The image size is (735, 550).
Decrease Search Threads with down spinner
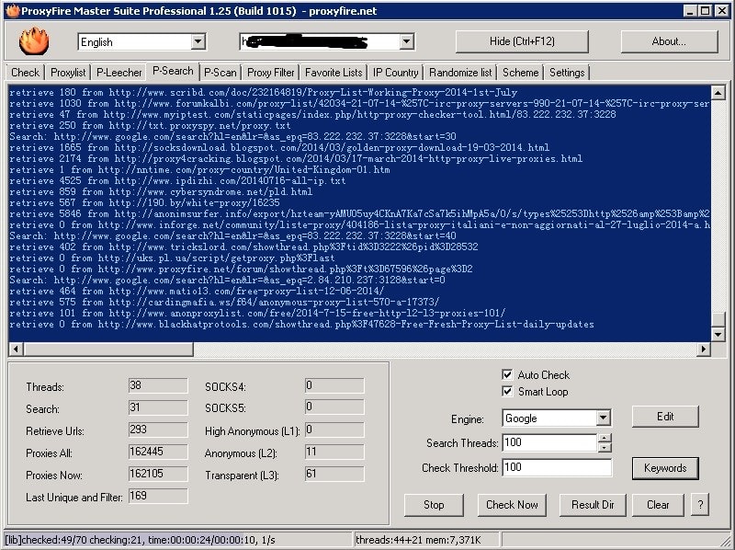[605, 447]
